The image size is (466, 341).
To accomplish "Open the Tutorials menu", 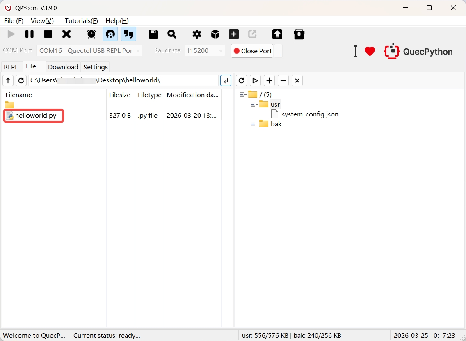I will tap(81, 21).
